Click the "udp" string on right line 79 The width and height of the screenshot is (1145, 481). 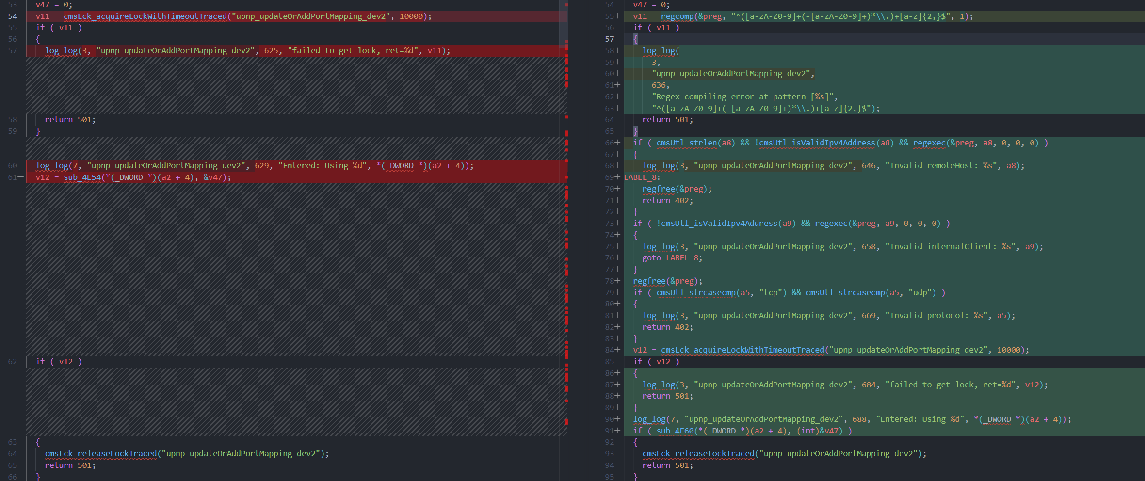point(920,292)
